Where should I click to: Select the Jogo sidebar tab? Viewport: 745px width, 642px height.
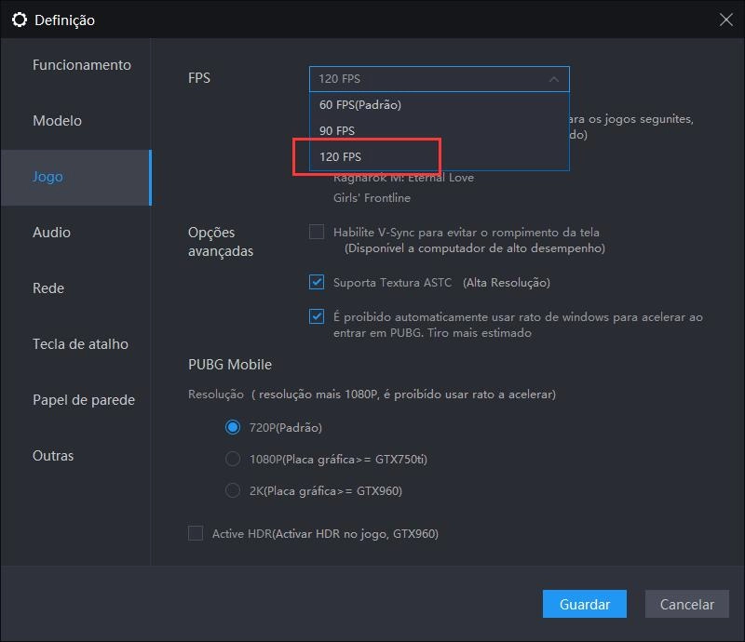click(47, 177)
